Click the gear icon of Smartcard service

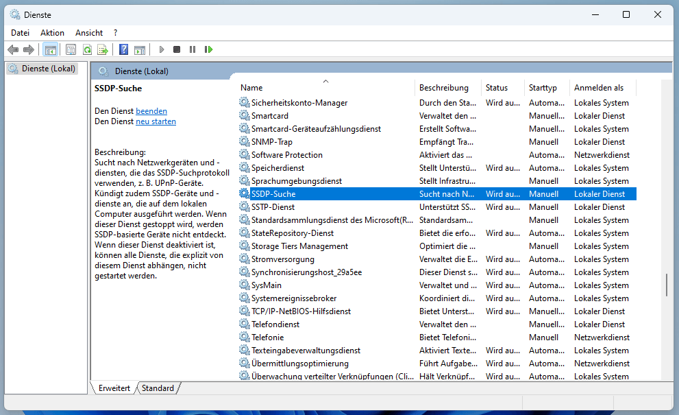244,115
